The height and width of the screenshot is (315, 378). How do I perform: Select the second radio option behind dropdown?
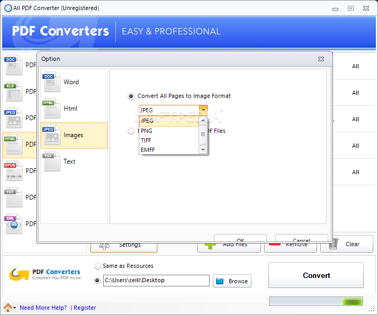coord(131,131)
